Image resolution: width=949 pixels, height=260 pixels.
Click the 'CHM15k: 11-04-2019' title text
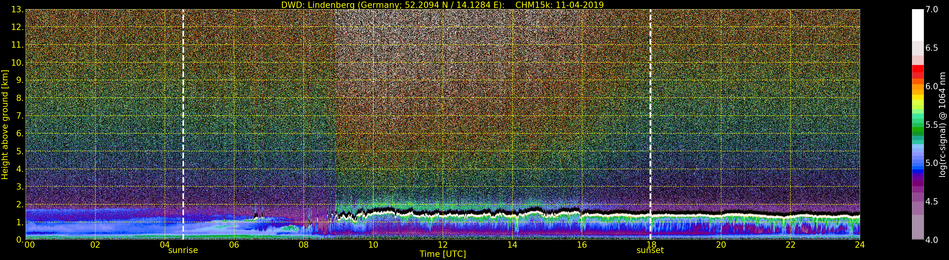coord(560,5)
